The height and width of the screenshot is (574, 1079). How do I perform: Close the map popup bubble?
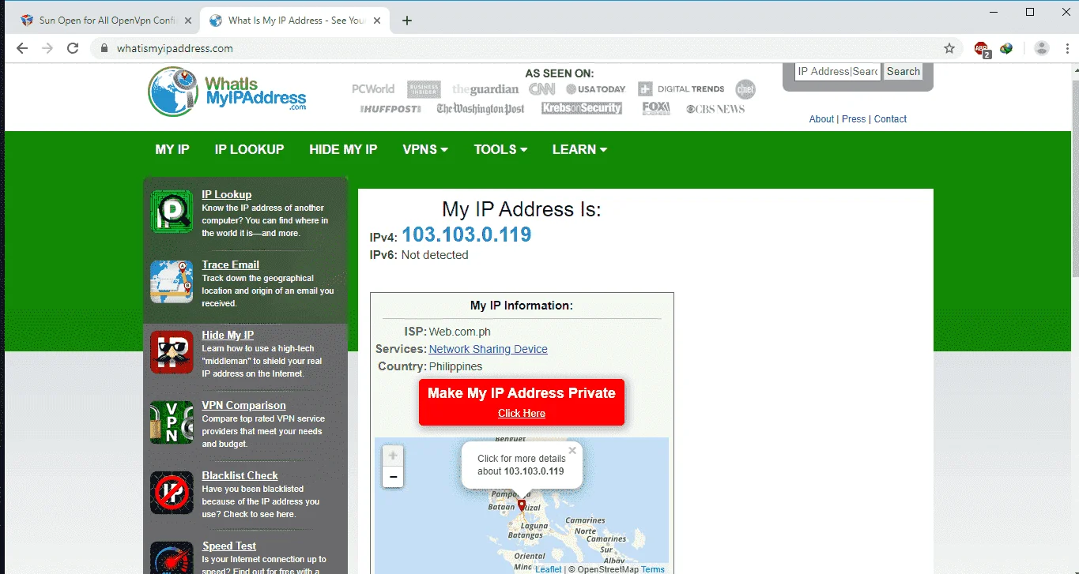[572, 451]
